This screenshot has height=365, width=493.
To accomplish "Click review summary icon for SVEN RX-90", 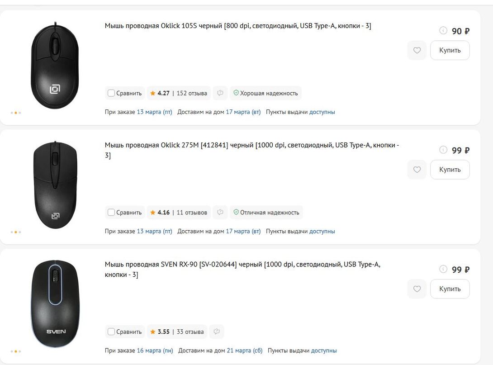I will tap(217, 332).
